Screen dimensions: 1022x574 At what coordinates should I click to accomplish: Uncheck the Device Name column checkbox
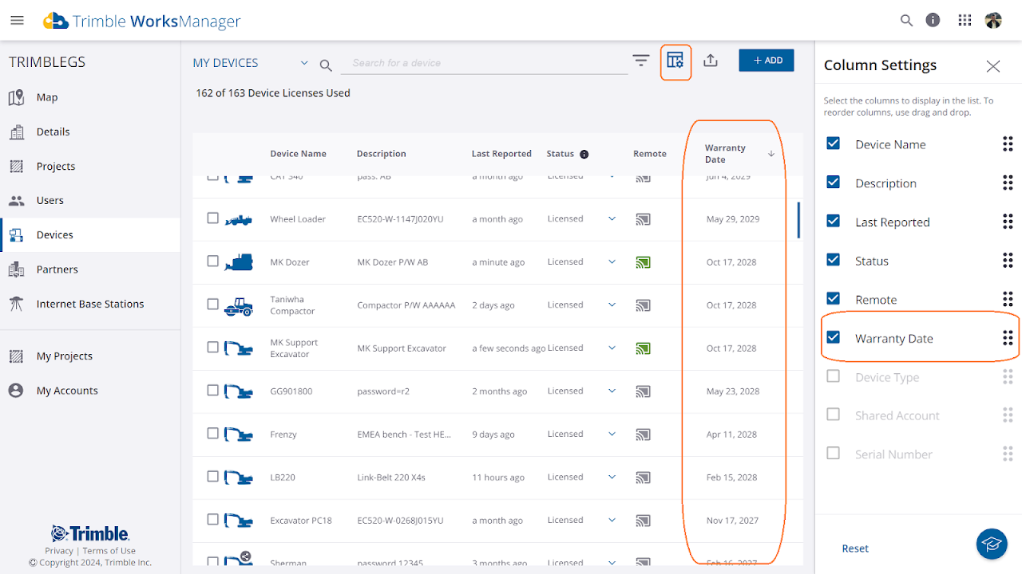click(x=833, y=143)
